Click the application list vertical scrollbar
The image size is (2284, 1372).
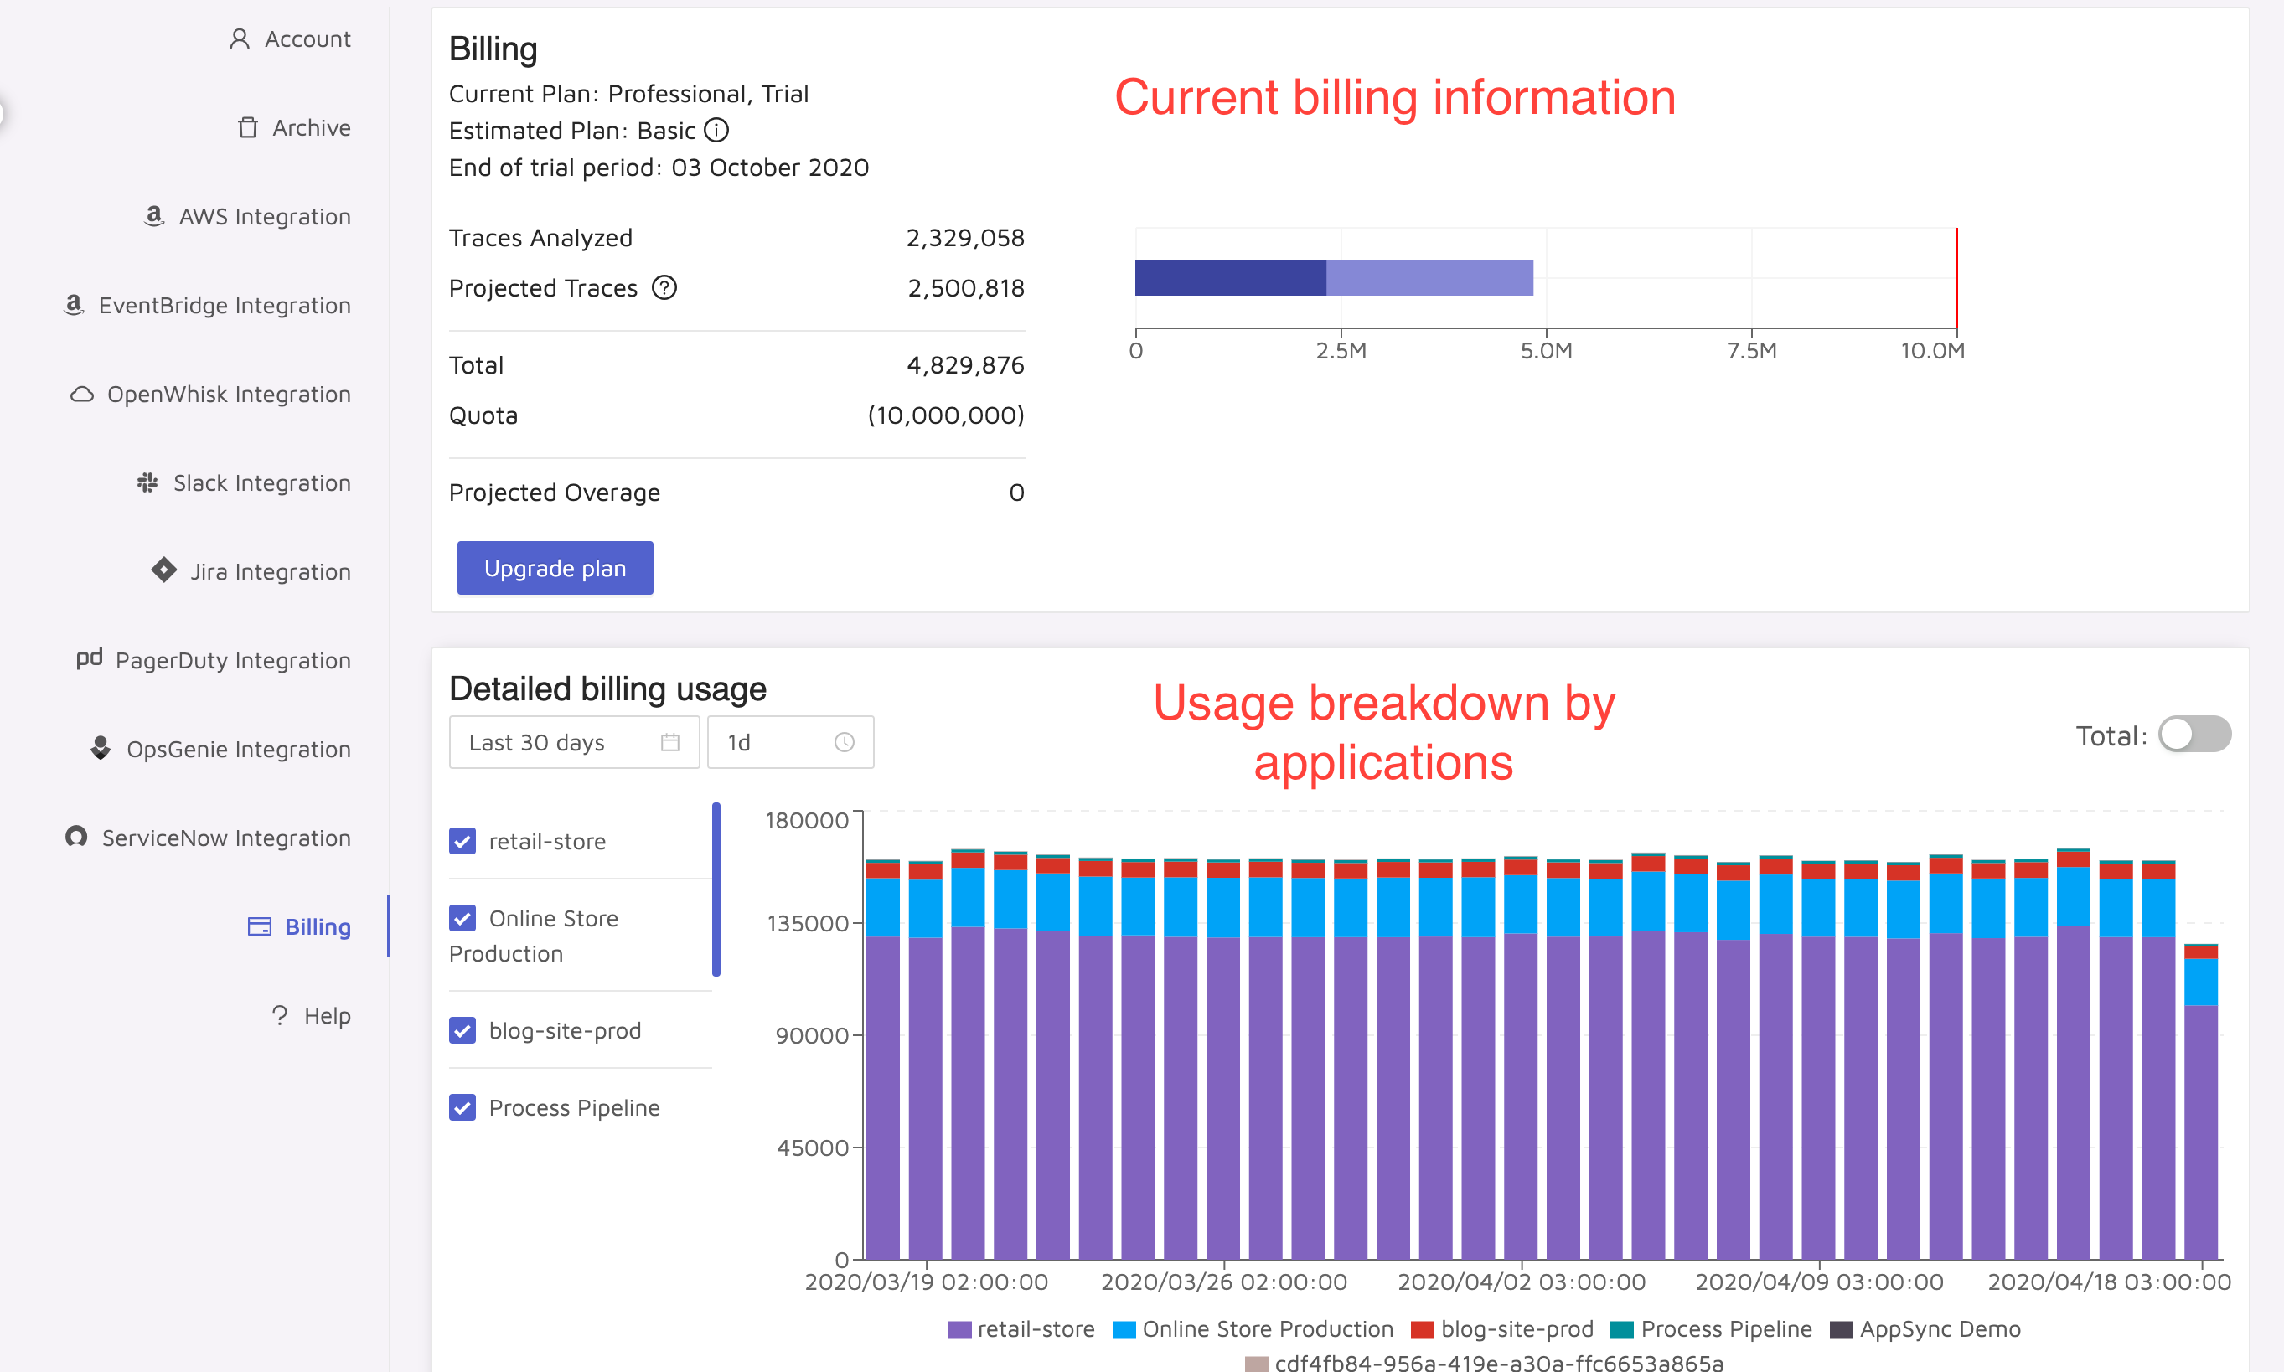[x=716, y=890]
